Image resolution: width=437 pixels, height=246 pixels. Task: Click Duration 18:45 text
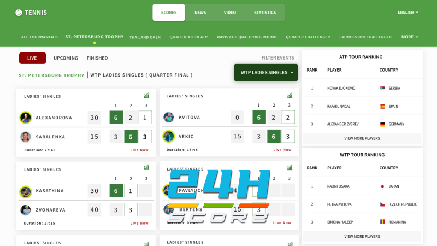pyautogui.click(x=182, y=150)
